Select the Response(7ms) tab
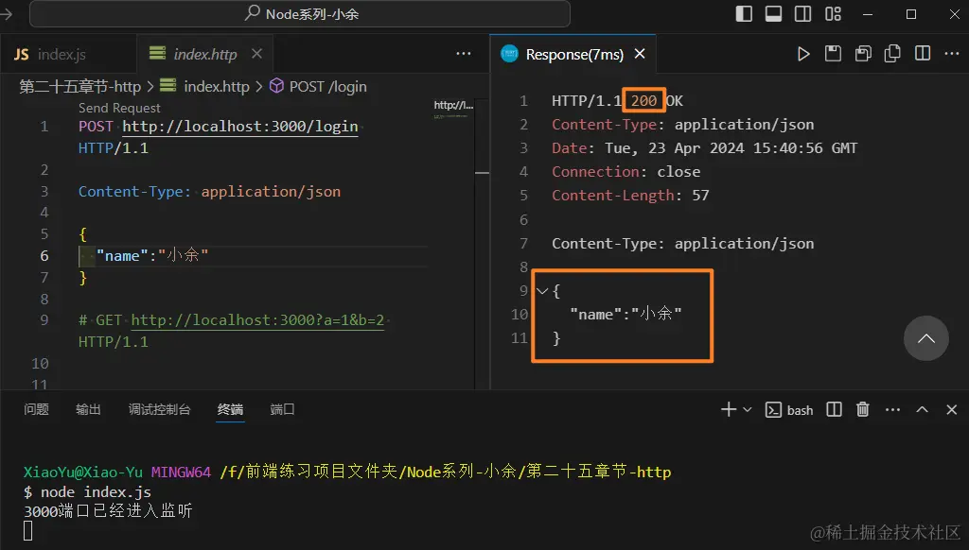969x550 pixels. click(x=574, y=54)
